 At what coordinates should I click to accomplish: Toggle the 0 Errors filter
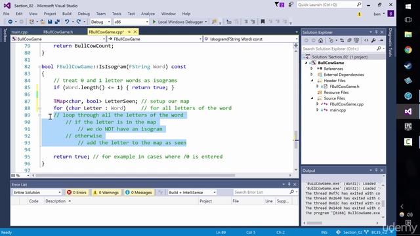click(x=77, y=192)
